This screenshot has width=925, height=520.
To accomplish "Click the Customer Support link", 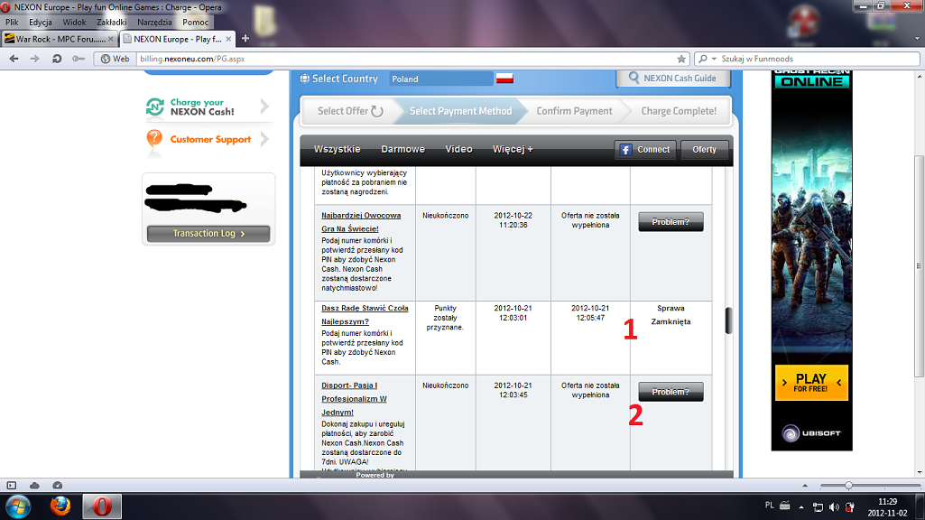I will pyautogui.click(x=210, y=139).
